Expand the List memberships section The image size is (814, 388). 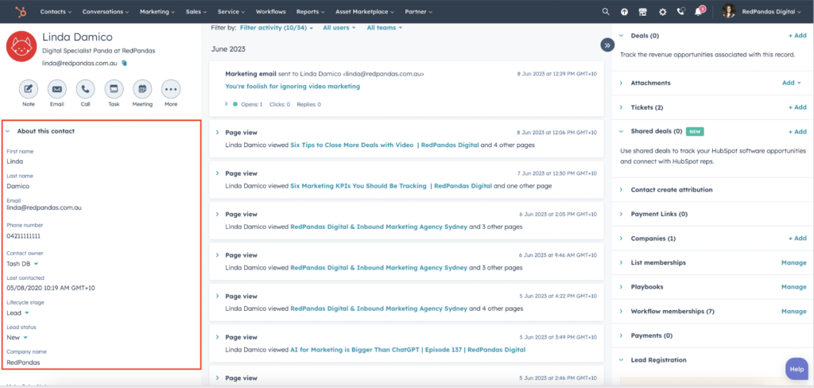click(622, 263)
